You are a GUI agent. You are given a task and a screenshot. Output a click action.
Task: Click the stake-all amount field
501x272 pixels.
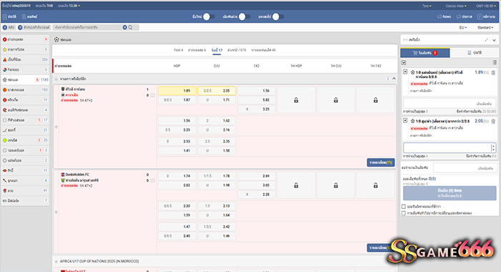[465, 167]
